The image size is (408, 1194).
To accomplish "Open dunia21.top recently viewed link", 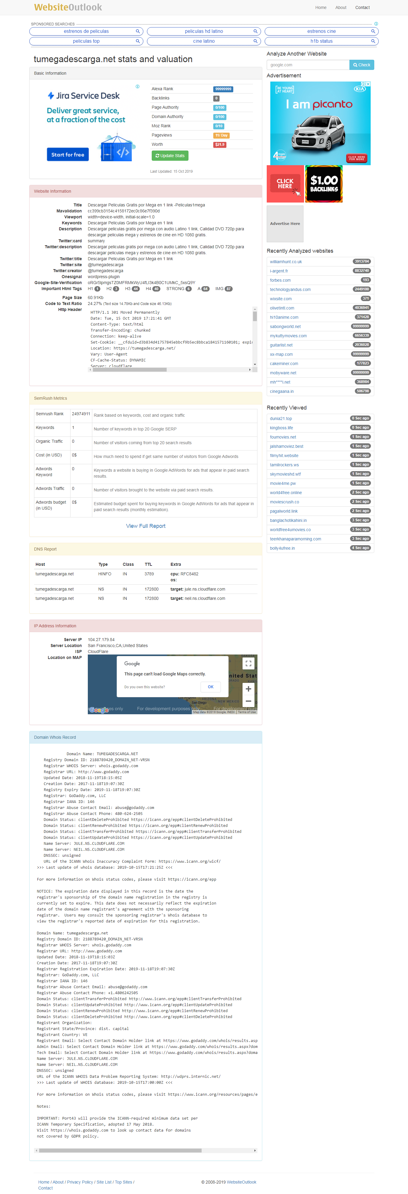I will (x=280, y=419).
